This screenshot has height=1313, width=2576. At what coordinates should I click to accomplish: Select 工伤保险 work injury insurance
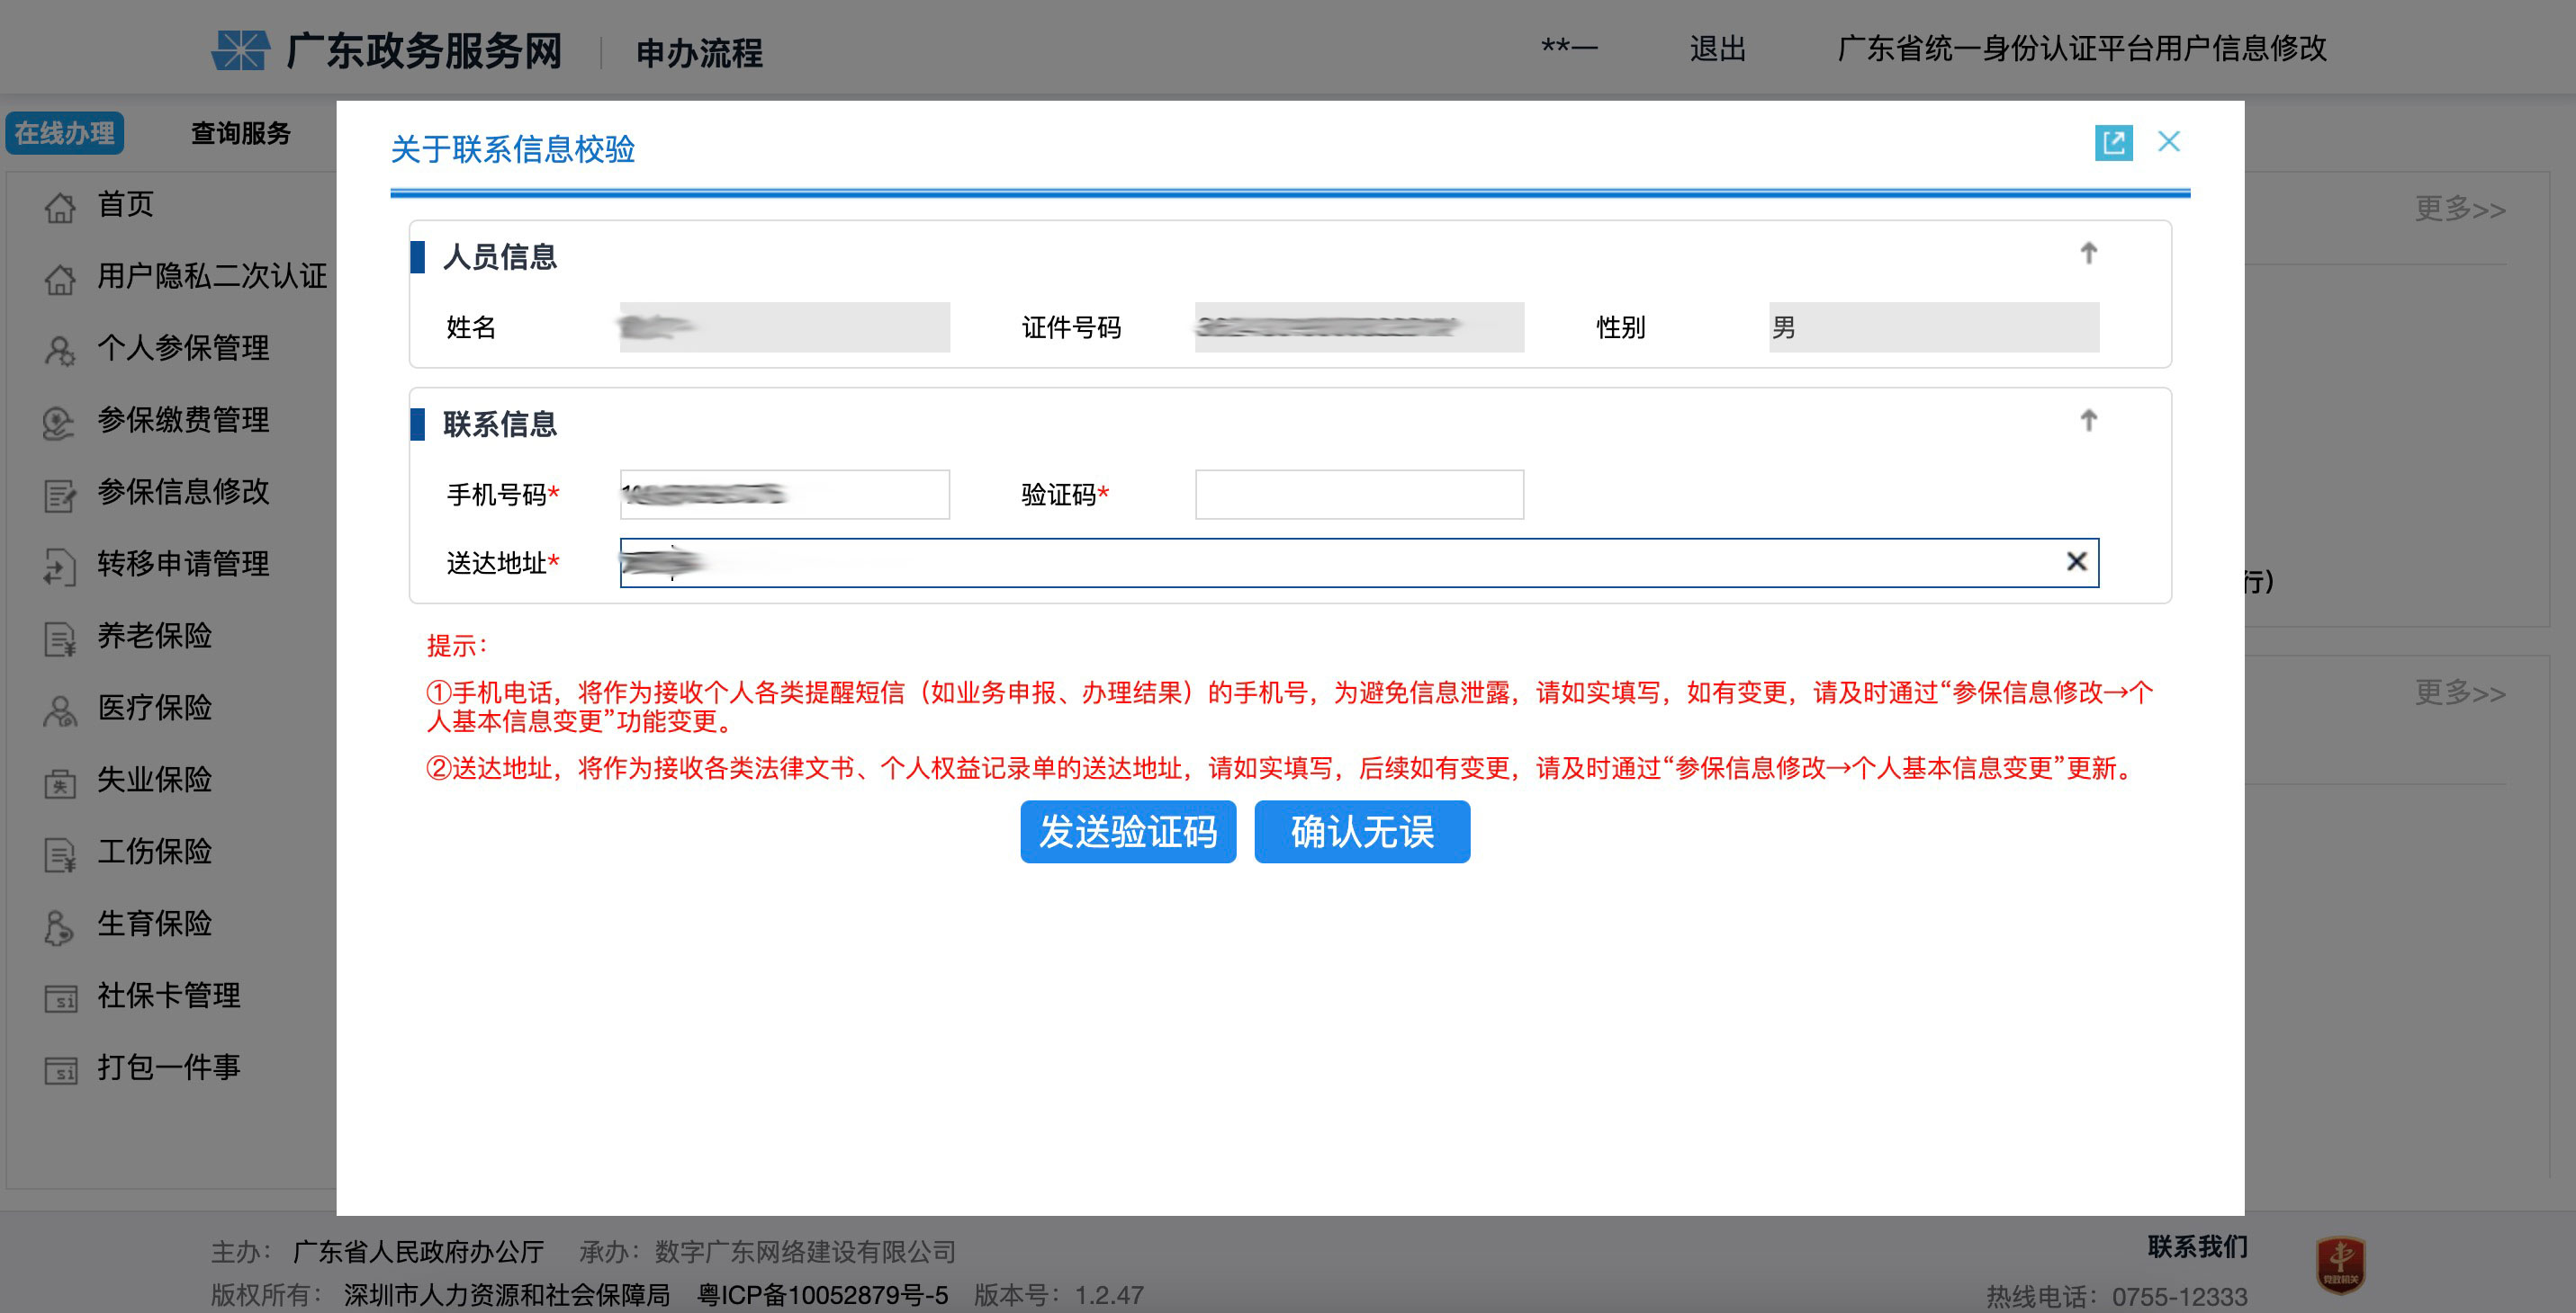tap(155, 853)
